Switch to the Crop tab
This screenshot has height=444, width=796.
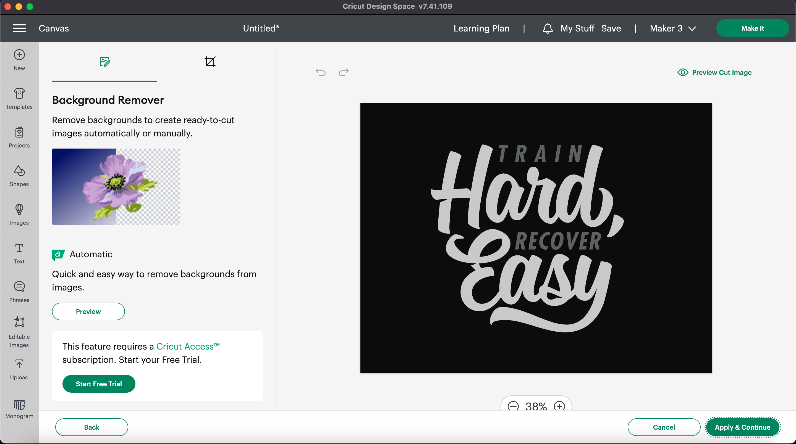210,62
